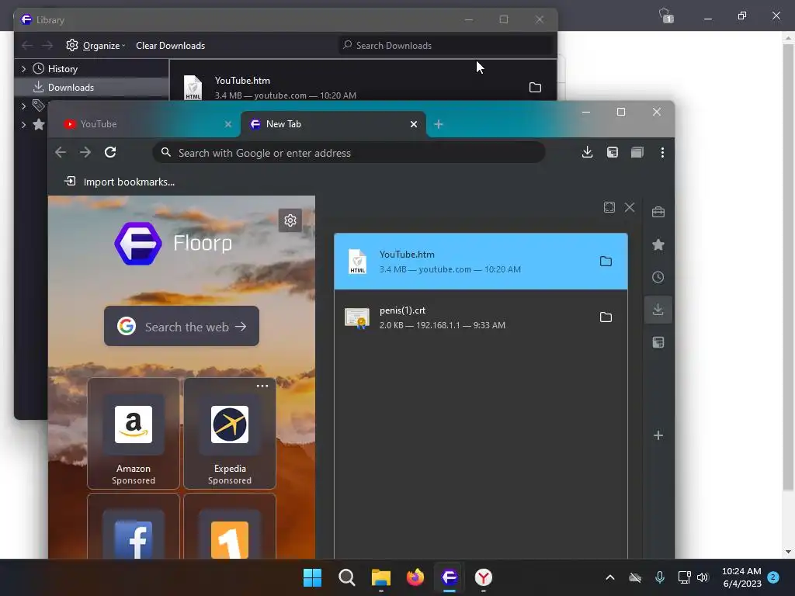795x596 pixels.
Task: Show penis(1).crt in folder
Action: tap(606, 317)
